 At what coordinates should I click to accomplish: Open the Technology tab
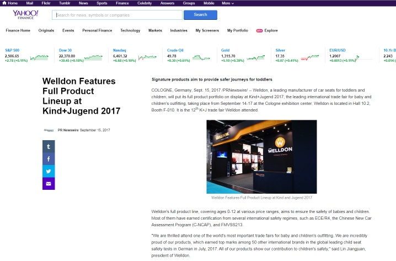coord(130,30)
